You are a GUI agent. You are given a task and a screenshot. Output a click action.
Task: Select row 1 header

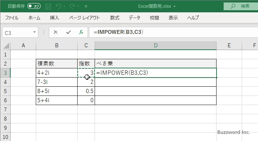[5, 55]
